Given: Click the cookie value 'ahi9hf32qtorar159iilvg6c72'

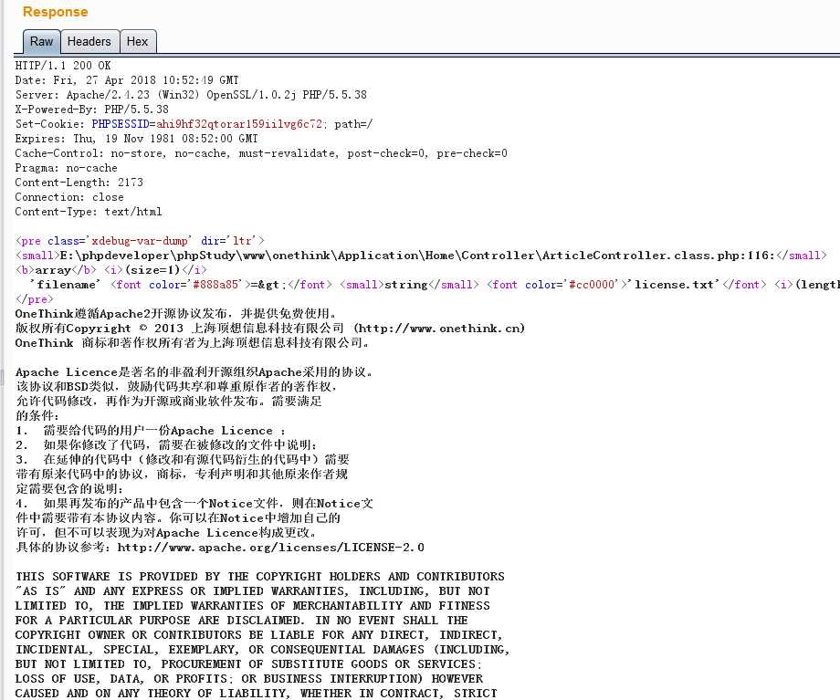Looking at the screenshot, I should pos(239,124).
